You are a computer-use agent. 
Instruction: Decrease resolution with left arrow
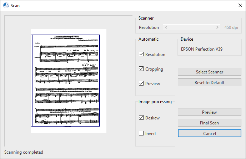166,27
